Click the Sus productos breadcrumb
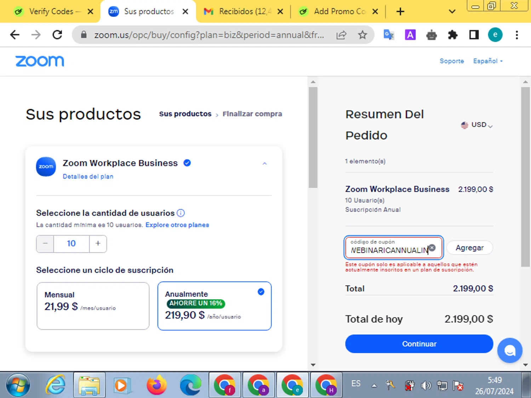 pyautogui.click(x=185, y=114)
